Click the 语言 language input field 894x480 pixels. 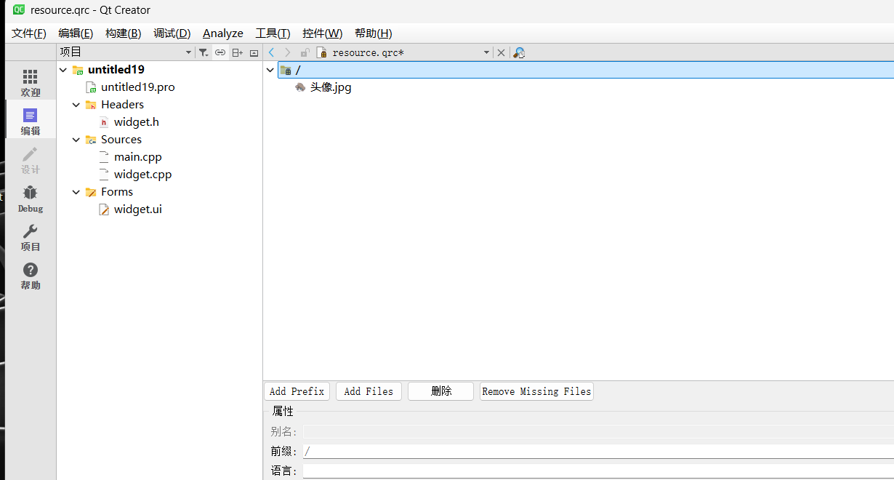(x=598, y=471)
